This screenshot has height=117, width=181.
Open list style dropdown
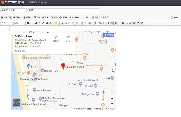(x=91, y=23)
